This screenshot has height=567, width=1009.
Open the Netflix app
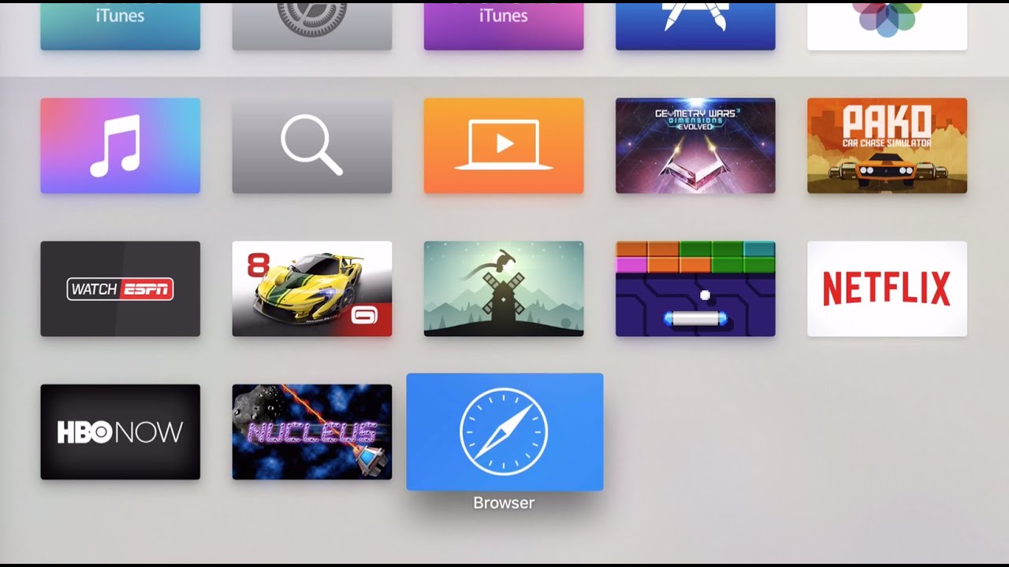pyautogui.click(x=887, y=289)
